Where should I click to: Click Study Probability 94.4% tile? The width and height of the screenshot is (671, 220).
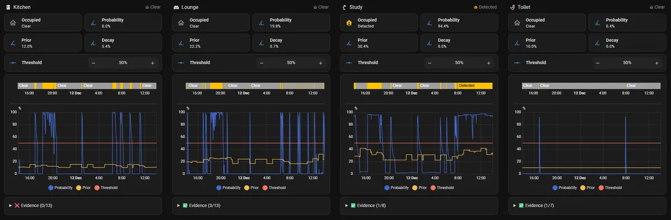pyautogui.click(x=459, y=23)
